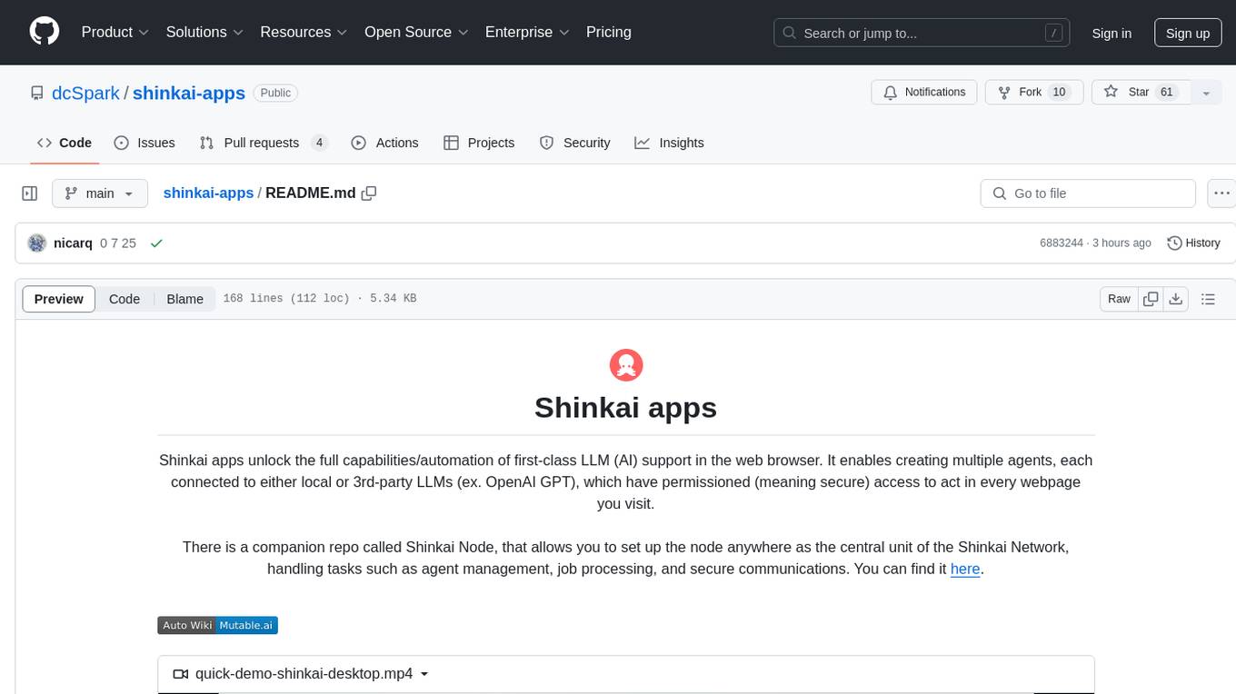Download the raw file

(1176, 299)
